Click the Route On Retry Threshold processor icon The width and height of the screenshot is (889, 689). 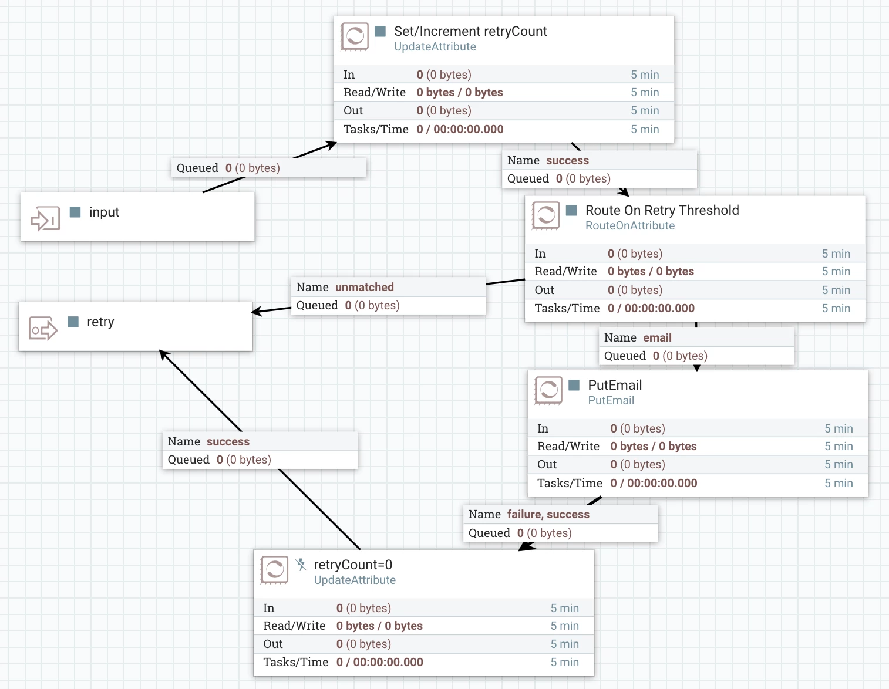pyautogui.click(x=545, y=216)
